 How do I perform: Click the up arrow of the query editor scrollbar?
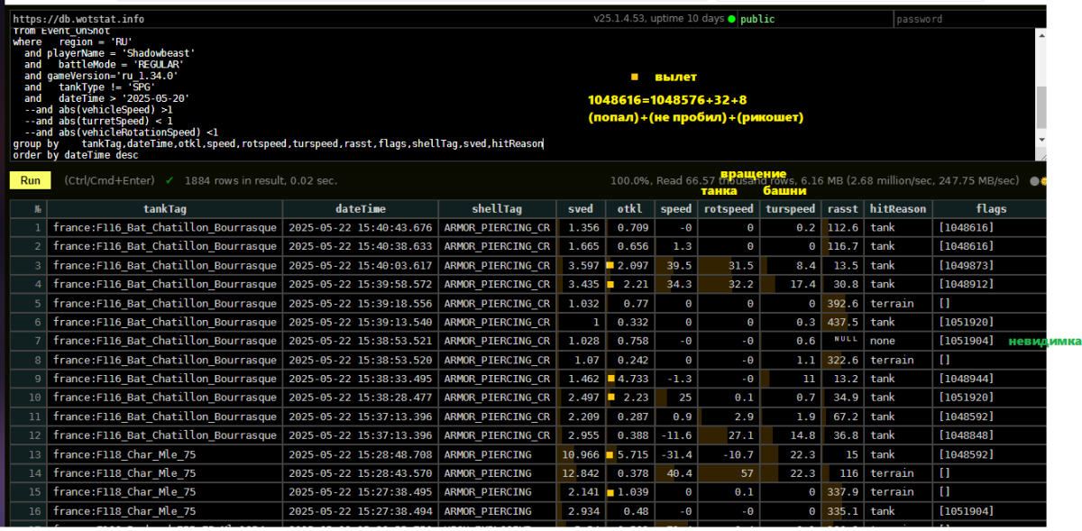pyautogui.click(x=1041, y=36)
